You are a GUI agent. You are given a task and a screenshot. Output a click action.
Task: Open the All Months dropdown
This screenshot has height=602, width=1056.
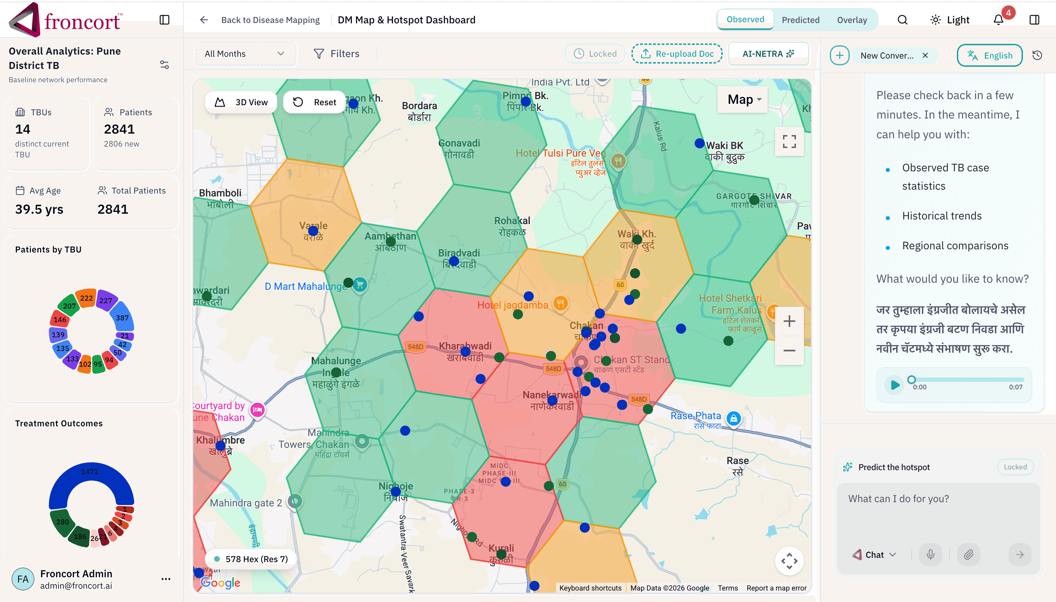tap(245, 53)
